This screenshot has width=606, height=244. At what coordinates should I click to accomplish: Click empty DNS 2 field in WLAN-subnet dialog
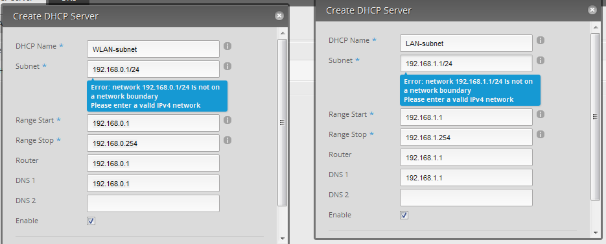click(154, 203)
